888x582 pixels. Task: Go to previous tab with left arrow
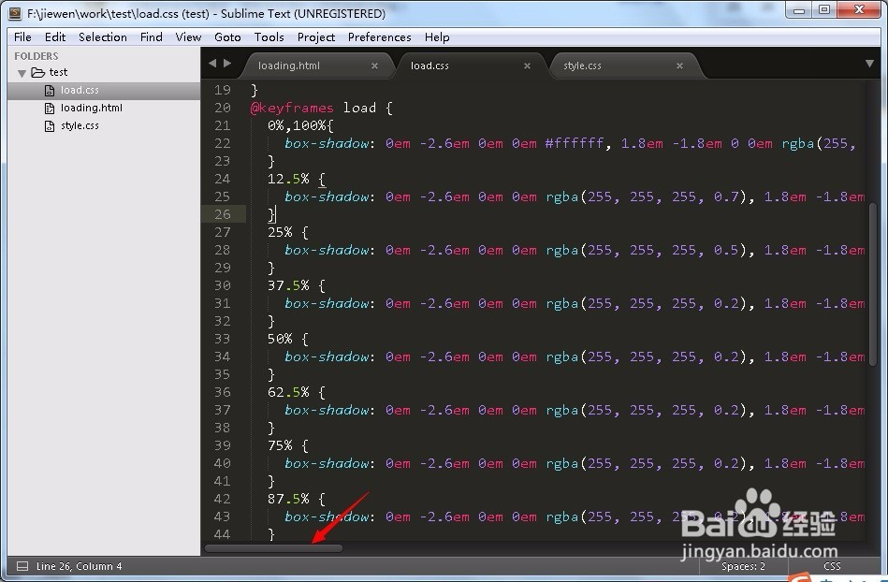(x=212, y=64)
